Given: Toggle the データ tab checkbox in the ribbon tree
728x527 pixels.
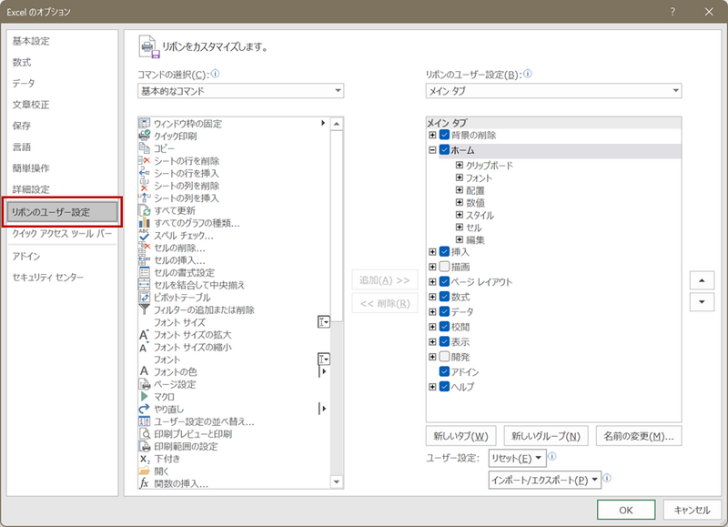Looking at the screenshot, I should pos(444,311).
